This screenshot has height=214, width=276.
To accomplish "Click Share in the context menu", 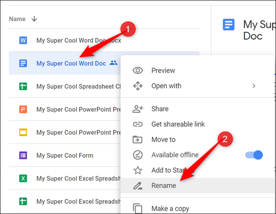I will 160,109.
